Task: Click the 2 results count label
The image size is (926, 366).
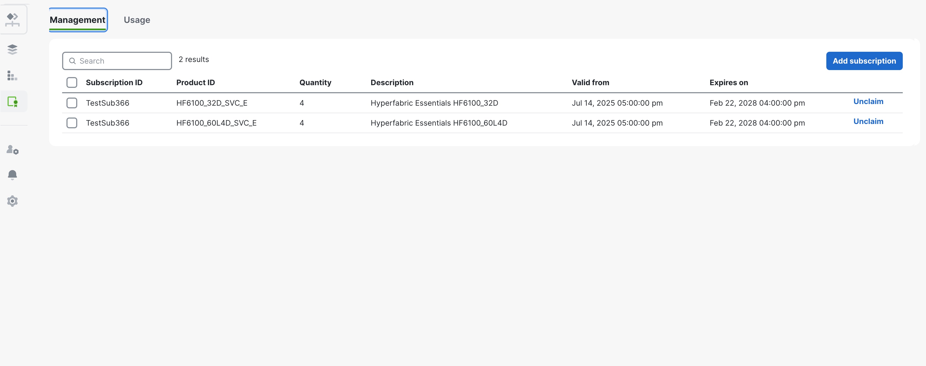Action: coord(194,60)
